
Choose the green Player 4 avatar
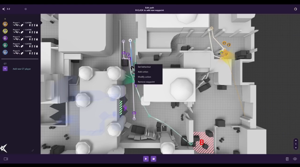click(x=5, y=45)
